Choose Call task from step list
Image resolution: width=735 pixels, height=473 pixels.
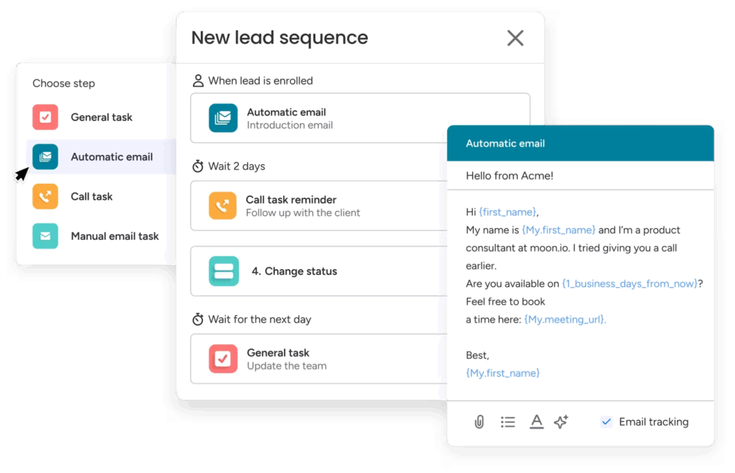coord(92,197)
